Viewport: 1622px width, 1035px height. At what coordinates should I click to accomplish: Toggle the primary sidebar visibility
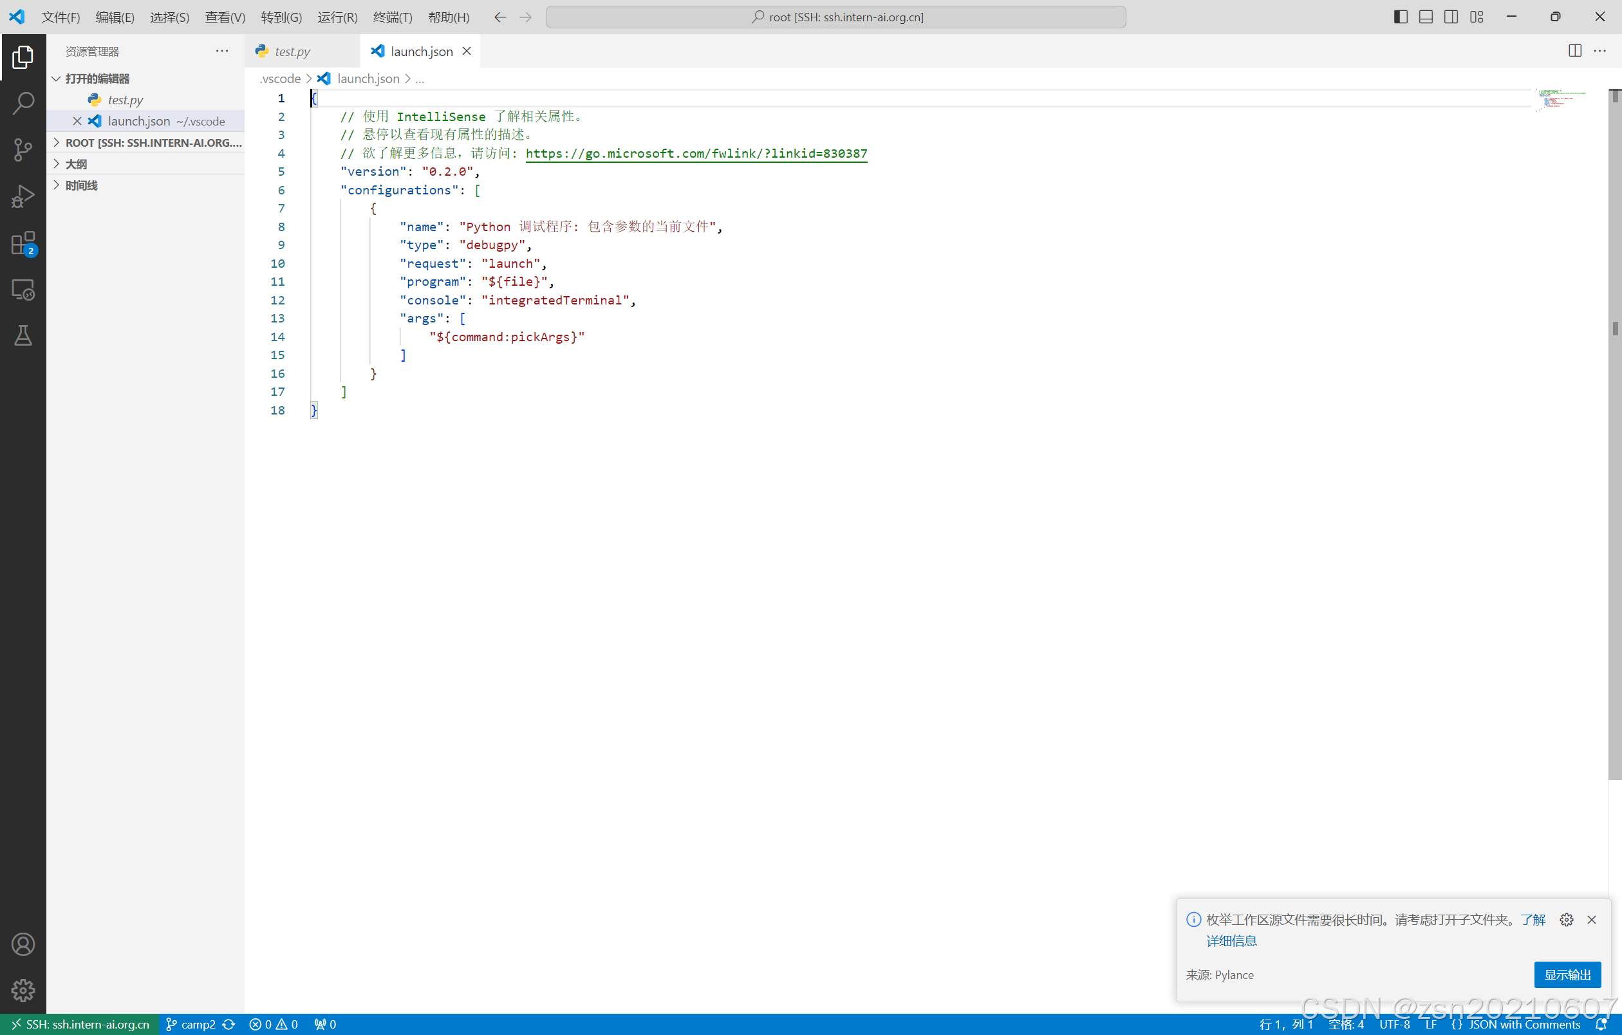pyautogui.click(x=1400, y=16)
